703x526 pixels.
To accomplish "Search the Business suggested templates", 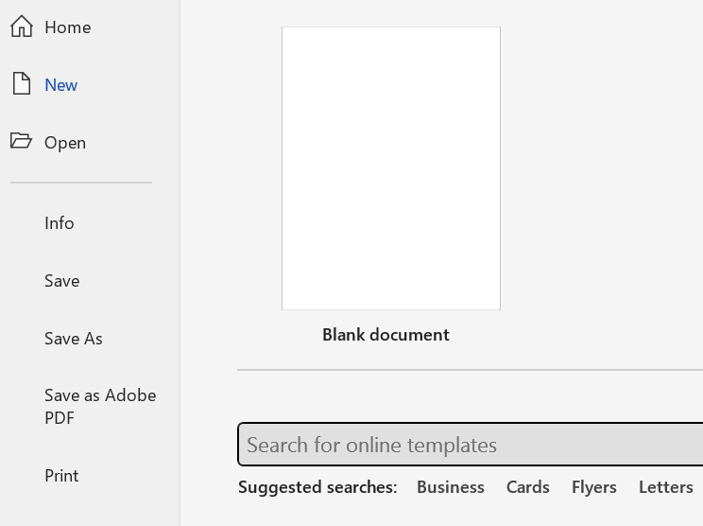I will pos(451,487).
